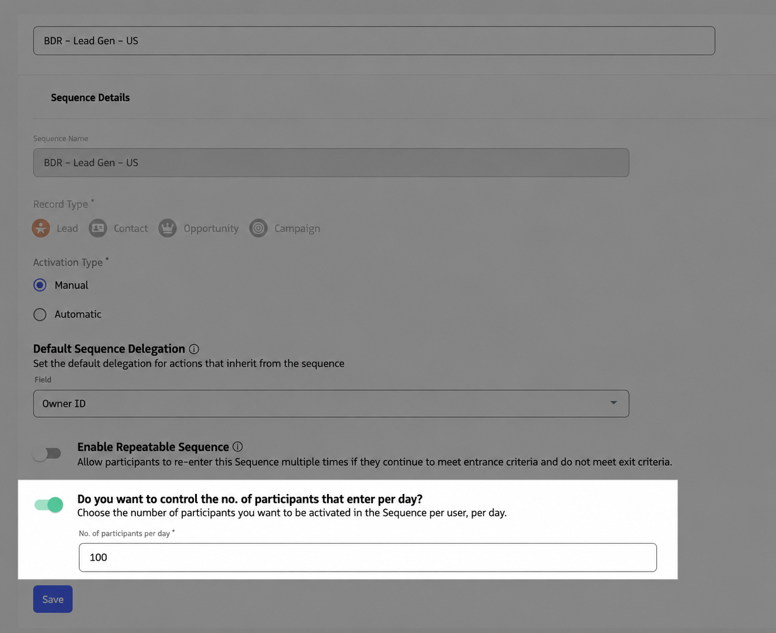
Task: Select the Campaign record type icon
Action: point(258,228)
